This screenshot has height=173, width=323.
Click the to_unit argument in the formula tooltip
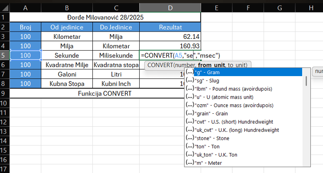coord(237,65)
